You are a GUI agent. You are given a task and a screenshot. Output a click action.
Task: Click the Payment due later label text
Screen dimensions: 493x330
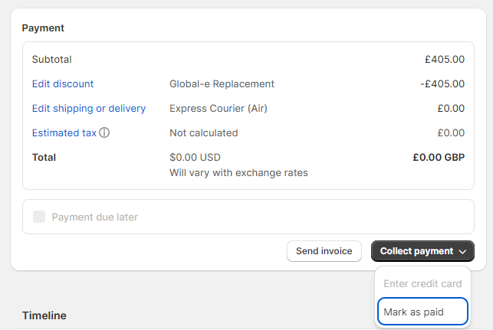[94, 217]
